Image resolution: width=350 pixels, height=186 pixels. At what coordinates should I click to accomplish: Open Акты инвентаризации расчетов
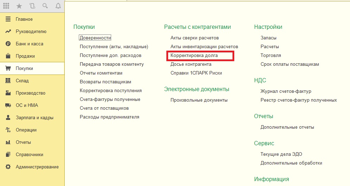pos(204,47)
